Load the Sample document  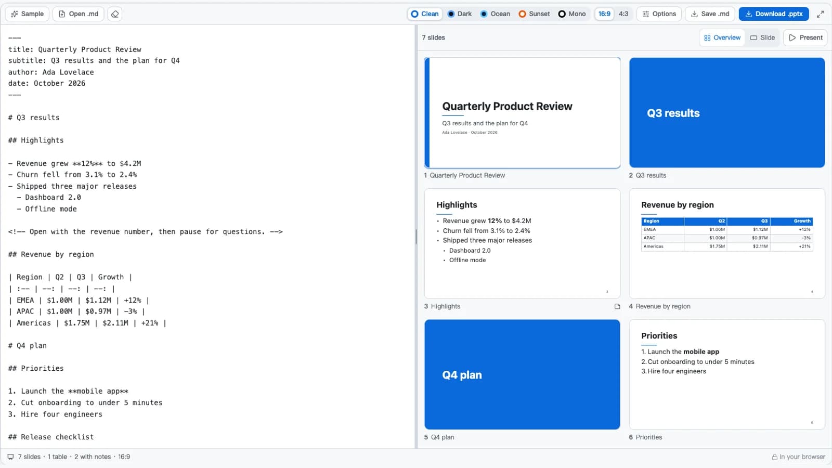tap(27, 14)
